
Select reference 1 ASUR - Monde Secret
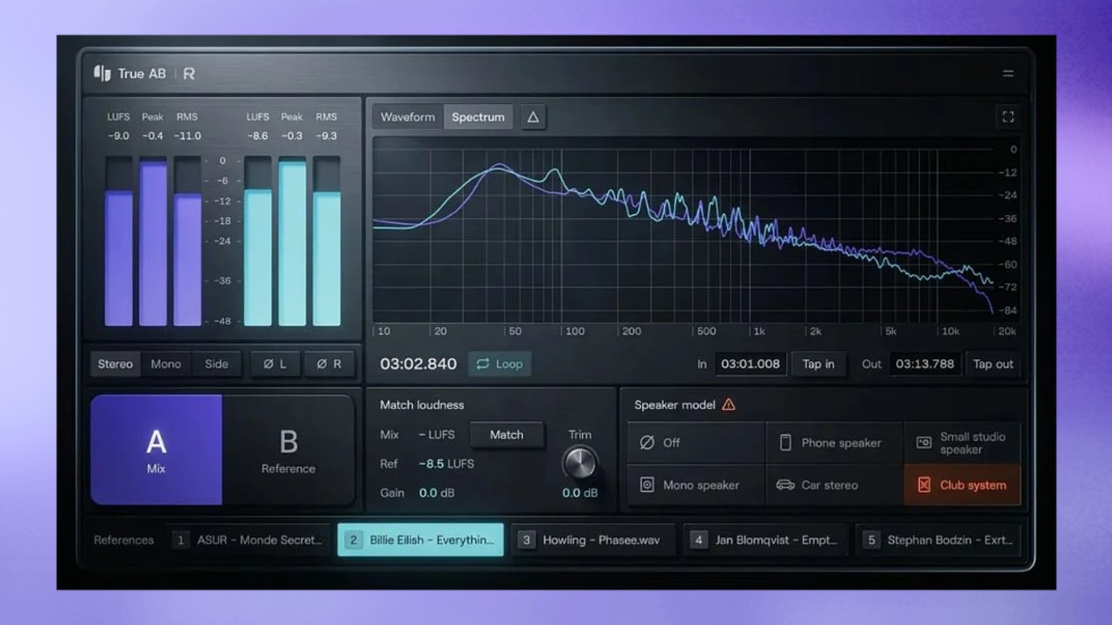(250, 540)
